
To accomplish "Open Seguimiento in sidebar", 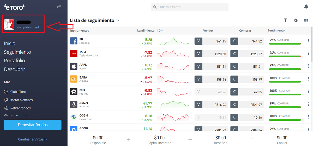I will (x=17, y=52).
